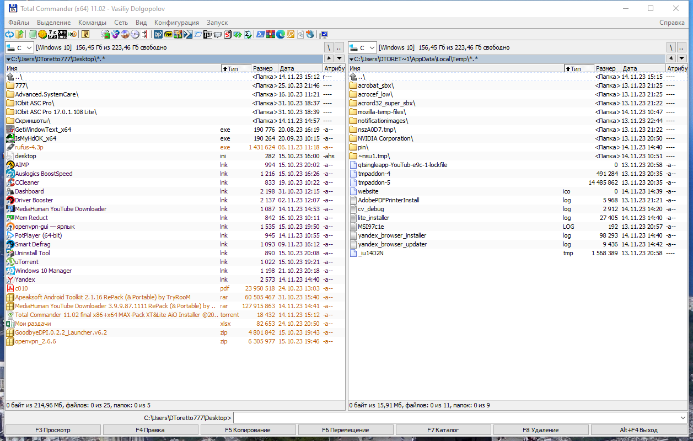The image size is (693, 441).
Task: Click the F5 Копирование button
Action: pos(248,430)
